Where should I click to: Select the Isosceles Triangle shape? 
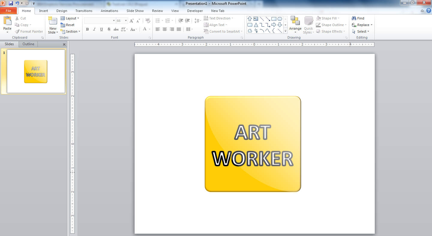tap(256, 25)
